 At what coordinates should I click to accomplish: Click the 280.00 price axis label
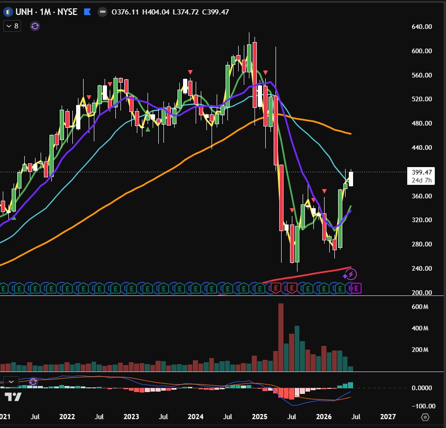pyautogui.click(x=422, y=244)
